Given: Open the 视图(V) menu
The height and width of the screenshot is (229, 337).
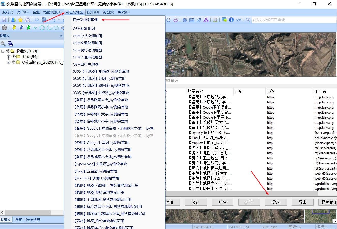Looking at the screenshot, I should tap(108, 12).
